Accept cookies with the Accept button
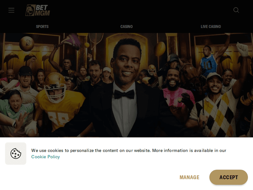This screenshot has width=253, height=190. (228, 177)
